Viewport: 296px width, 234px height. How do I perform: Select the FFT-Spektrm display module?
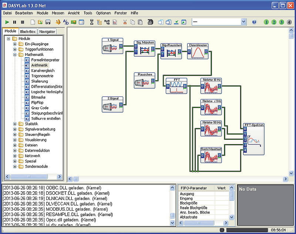click(254, 139)
